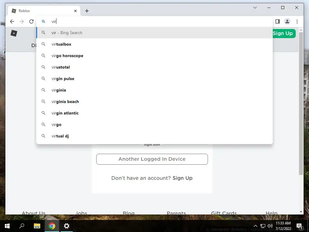Pick the 'virgo horoscope' suggestion
This screenshot has height=232, width=309.
pyautogui.click(x=154, y=56)
